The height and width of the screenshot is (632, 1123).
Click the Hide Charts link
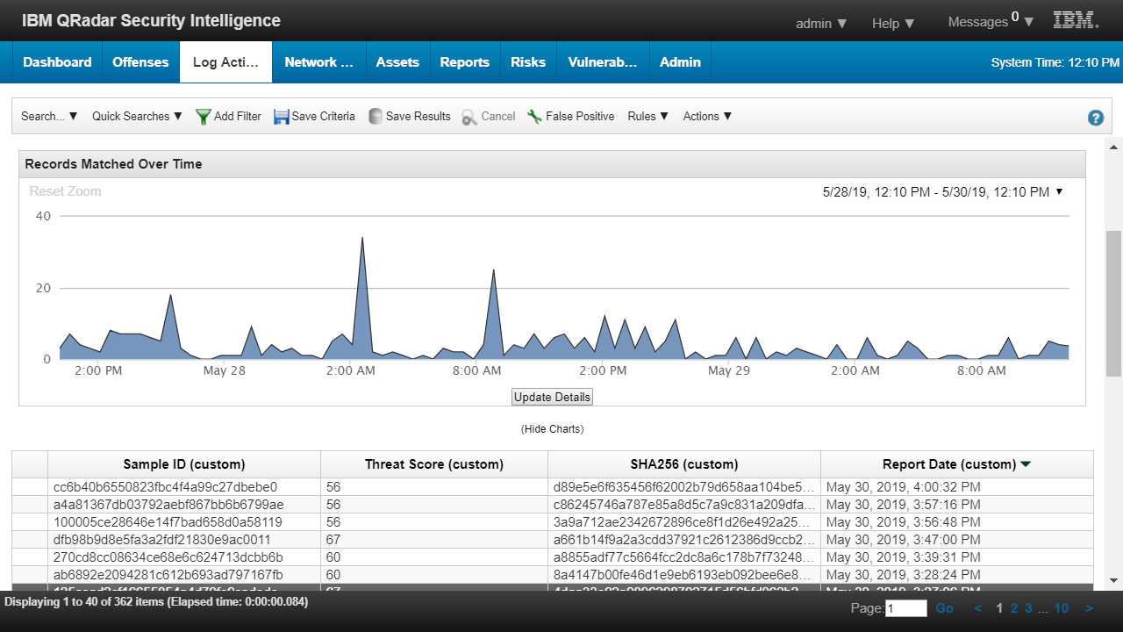[552, 429]
